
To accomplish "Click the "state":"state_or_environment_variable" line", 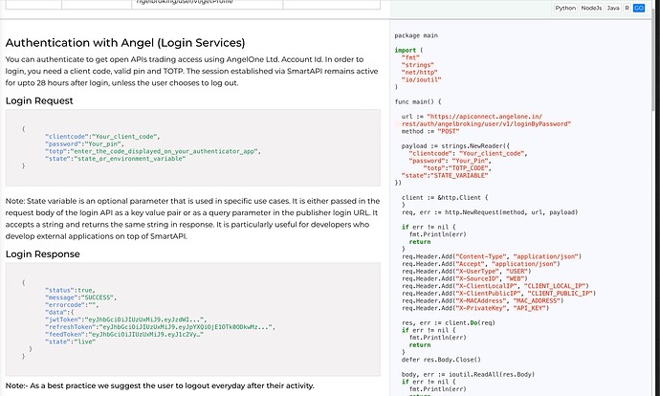I will (x=115, y=159).
